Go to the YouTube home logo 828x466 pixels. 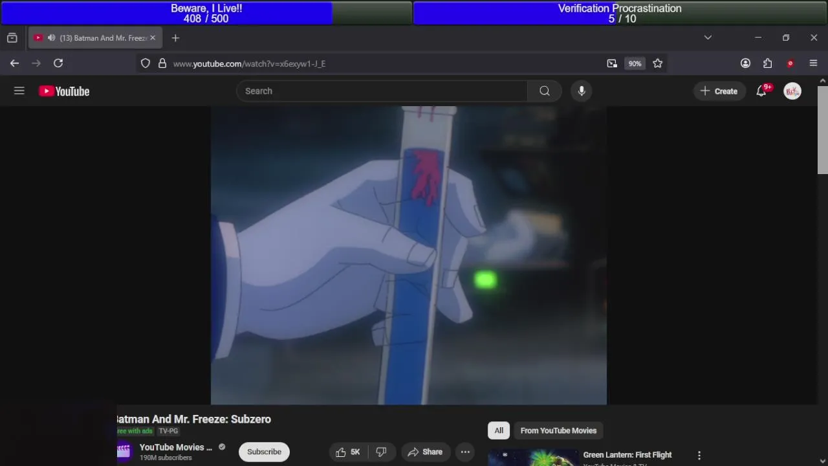click(x=64, y=91)
